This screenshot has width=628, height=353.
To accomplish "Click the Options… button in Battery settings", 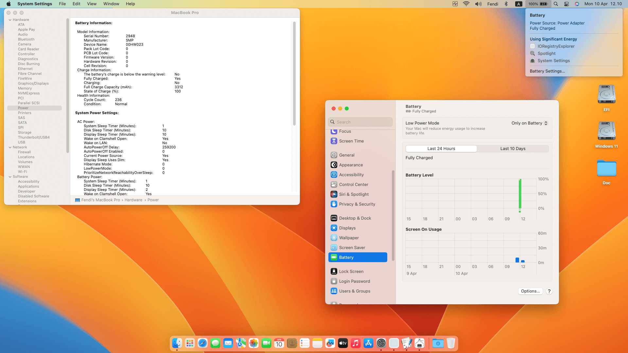I will (x=530, y=291).
